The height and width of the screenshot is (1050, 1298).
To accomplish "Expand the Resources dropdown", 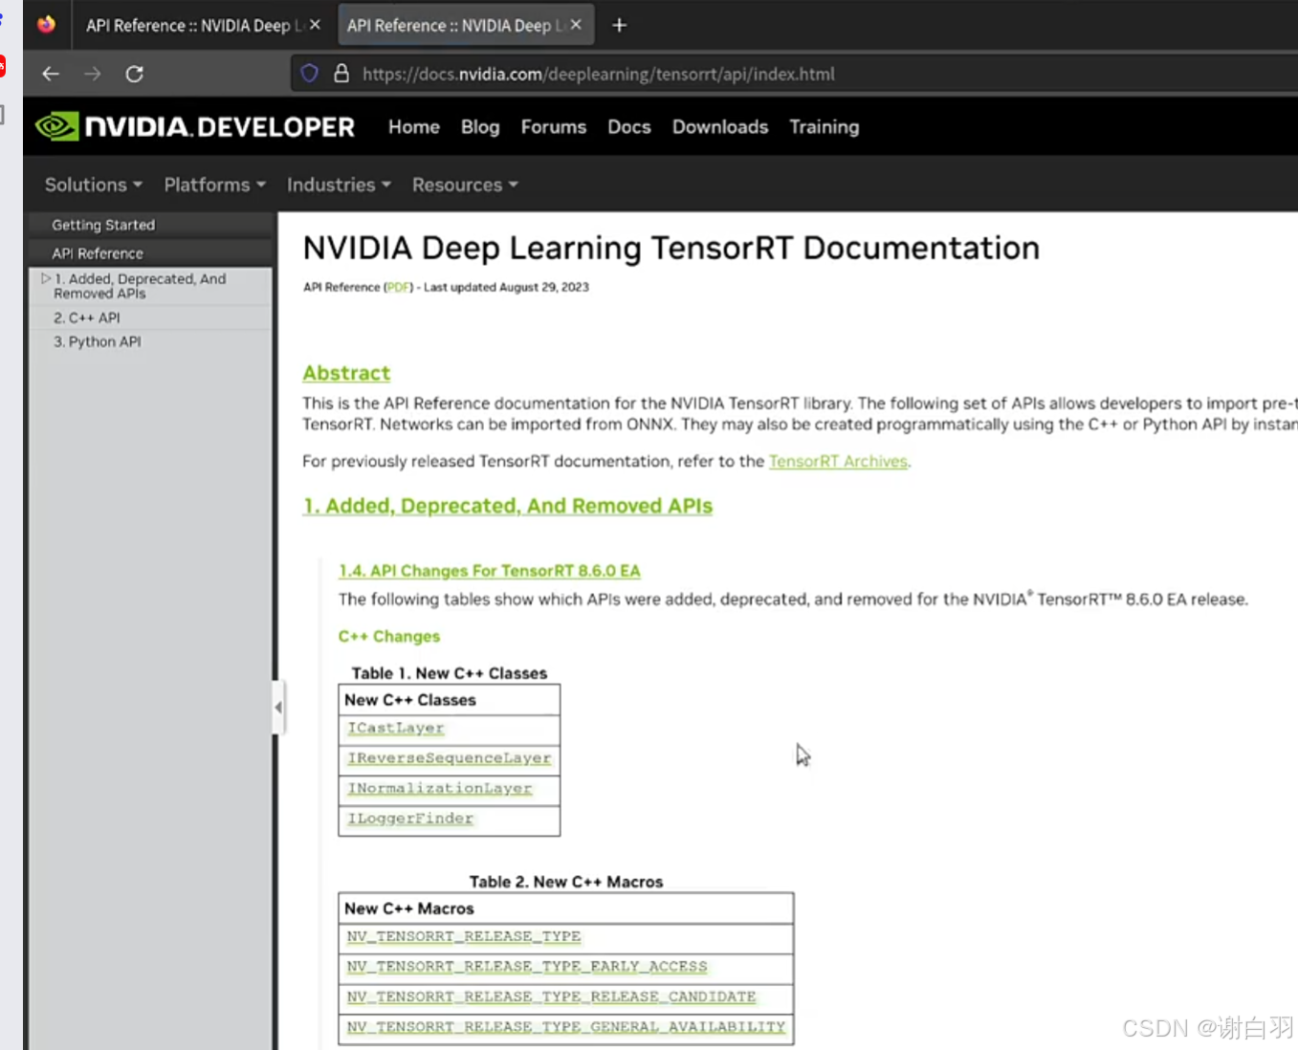I will (466, 185).
